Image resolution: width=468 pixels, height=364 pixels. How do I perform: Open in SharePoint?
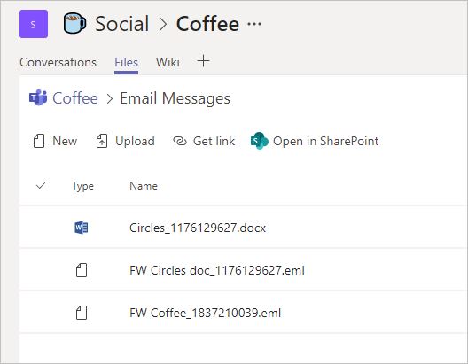point(315,141)
